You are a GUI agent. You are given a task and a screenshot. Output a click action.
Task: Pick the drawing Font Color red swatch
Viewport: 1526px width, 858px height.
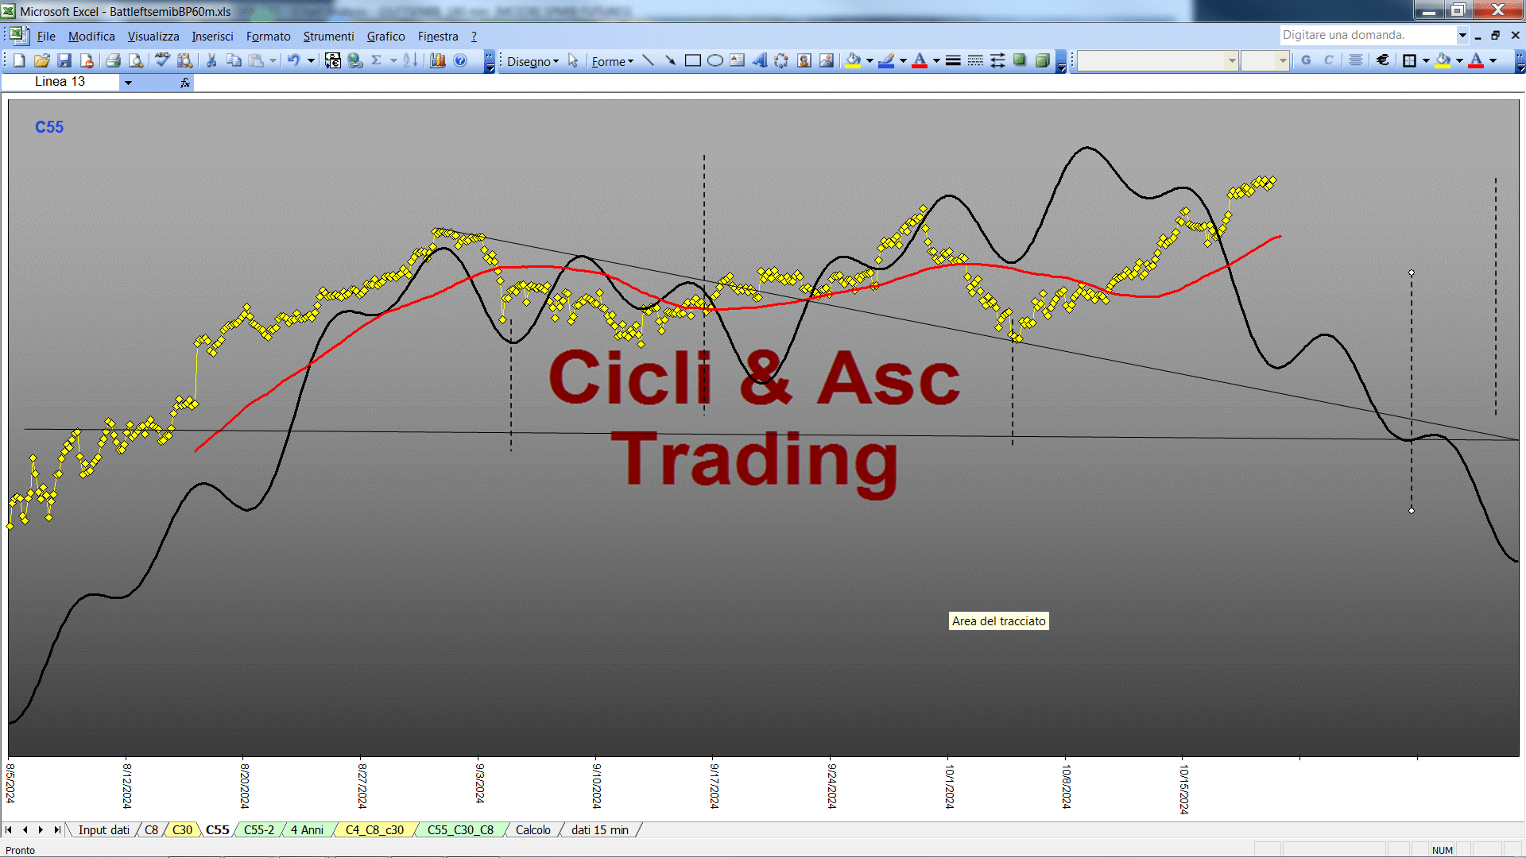coord(920,60)
